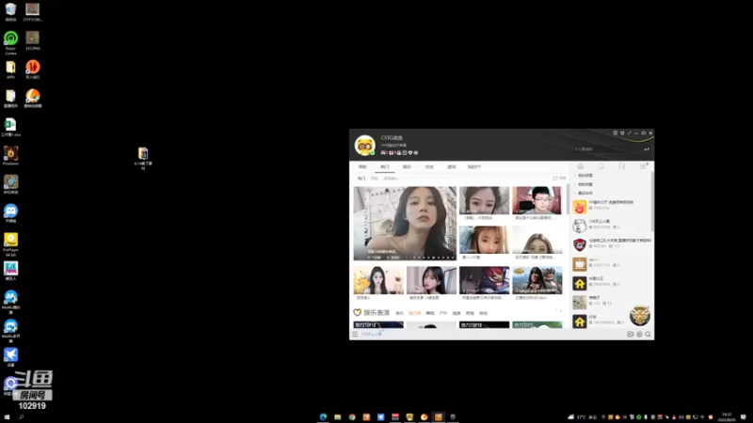753x423 pixels.
Task: Expand the 我的收藏 list
Action: click(x=585, y=184)
